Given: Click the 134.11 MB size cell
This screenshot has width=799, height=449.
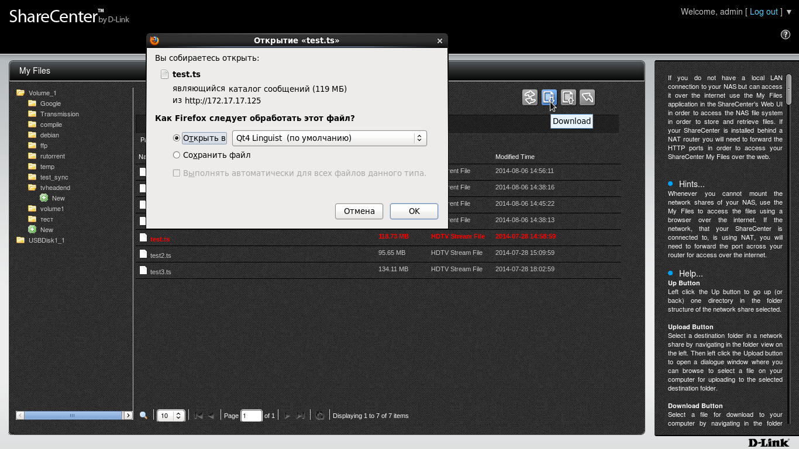Looking at the screenshot, I should click(393, 269).
